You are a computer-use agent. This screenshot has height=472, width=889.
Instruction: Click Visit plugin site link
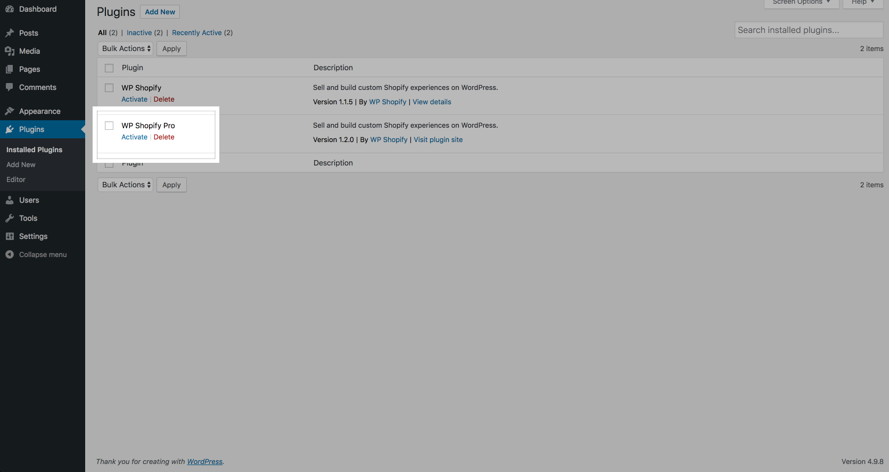click(x=438, y=139)
